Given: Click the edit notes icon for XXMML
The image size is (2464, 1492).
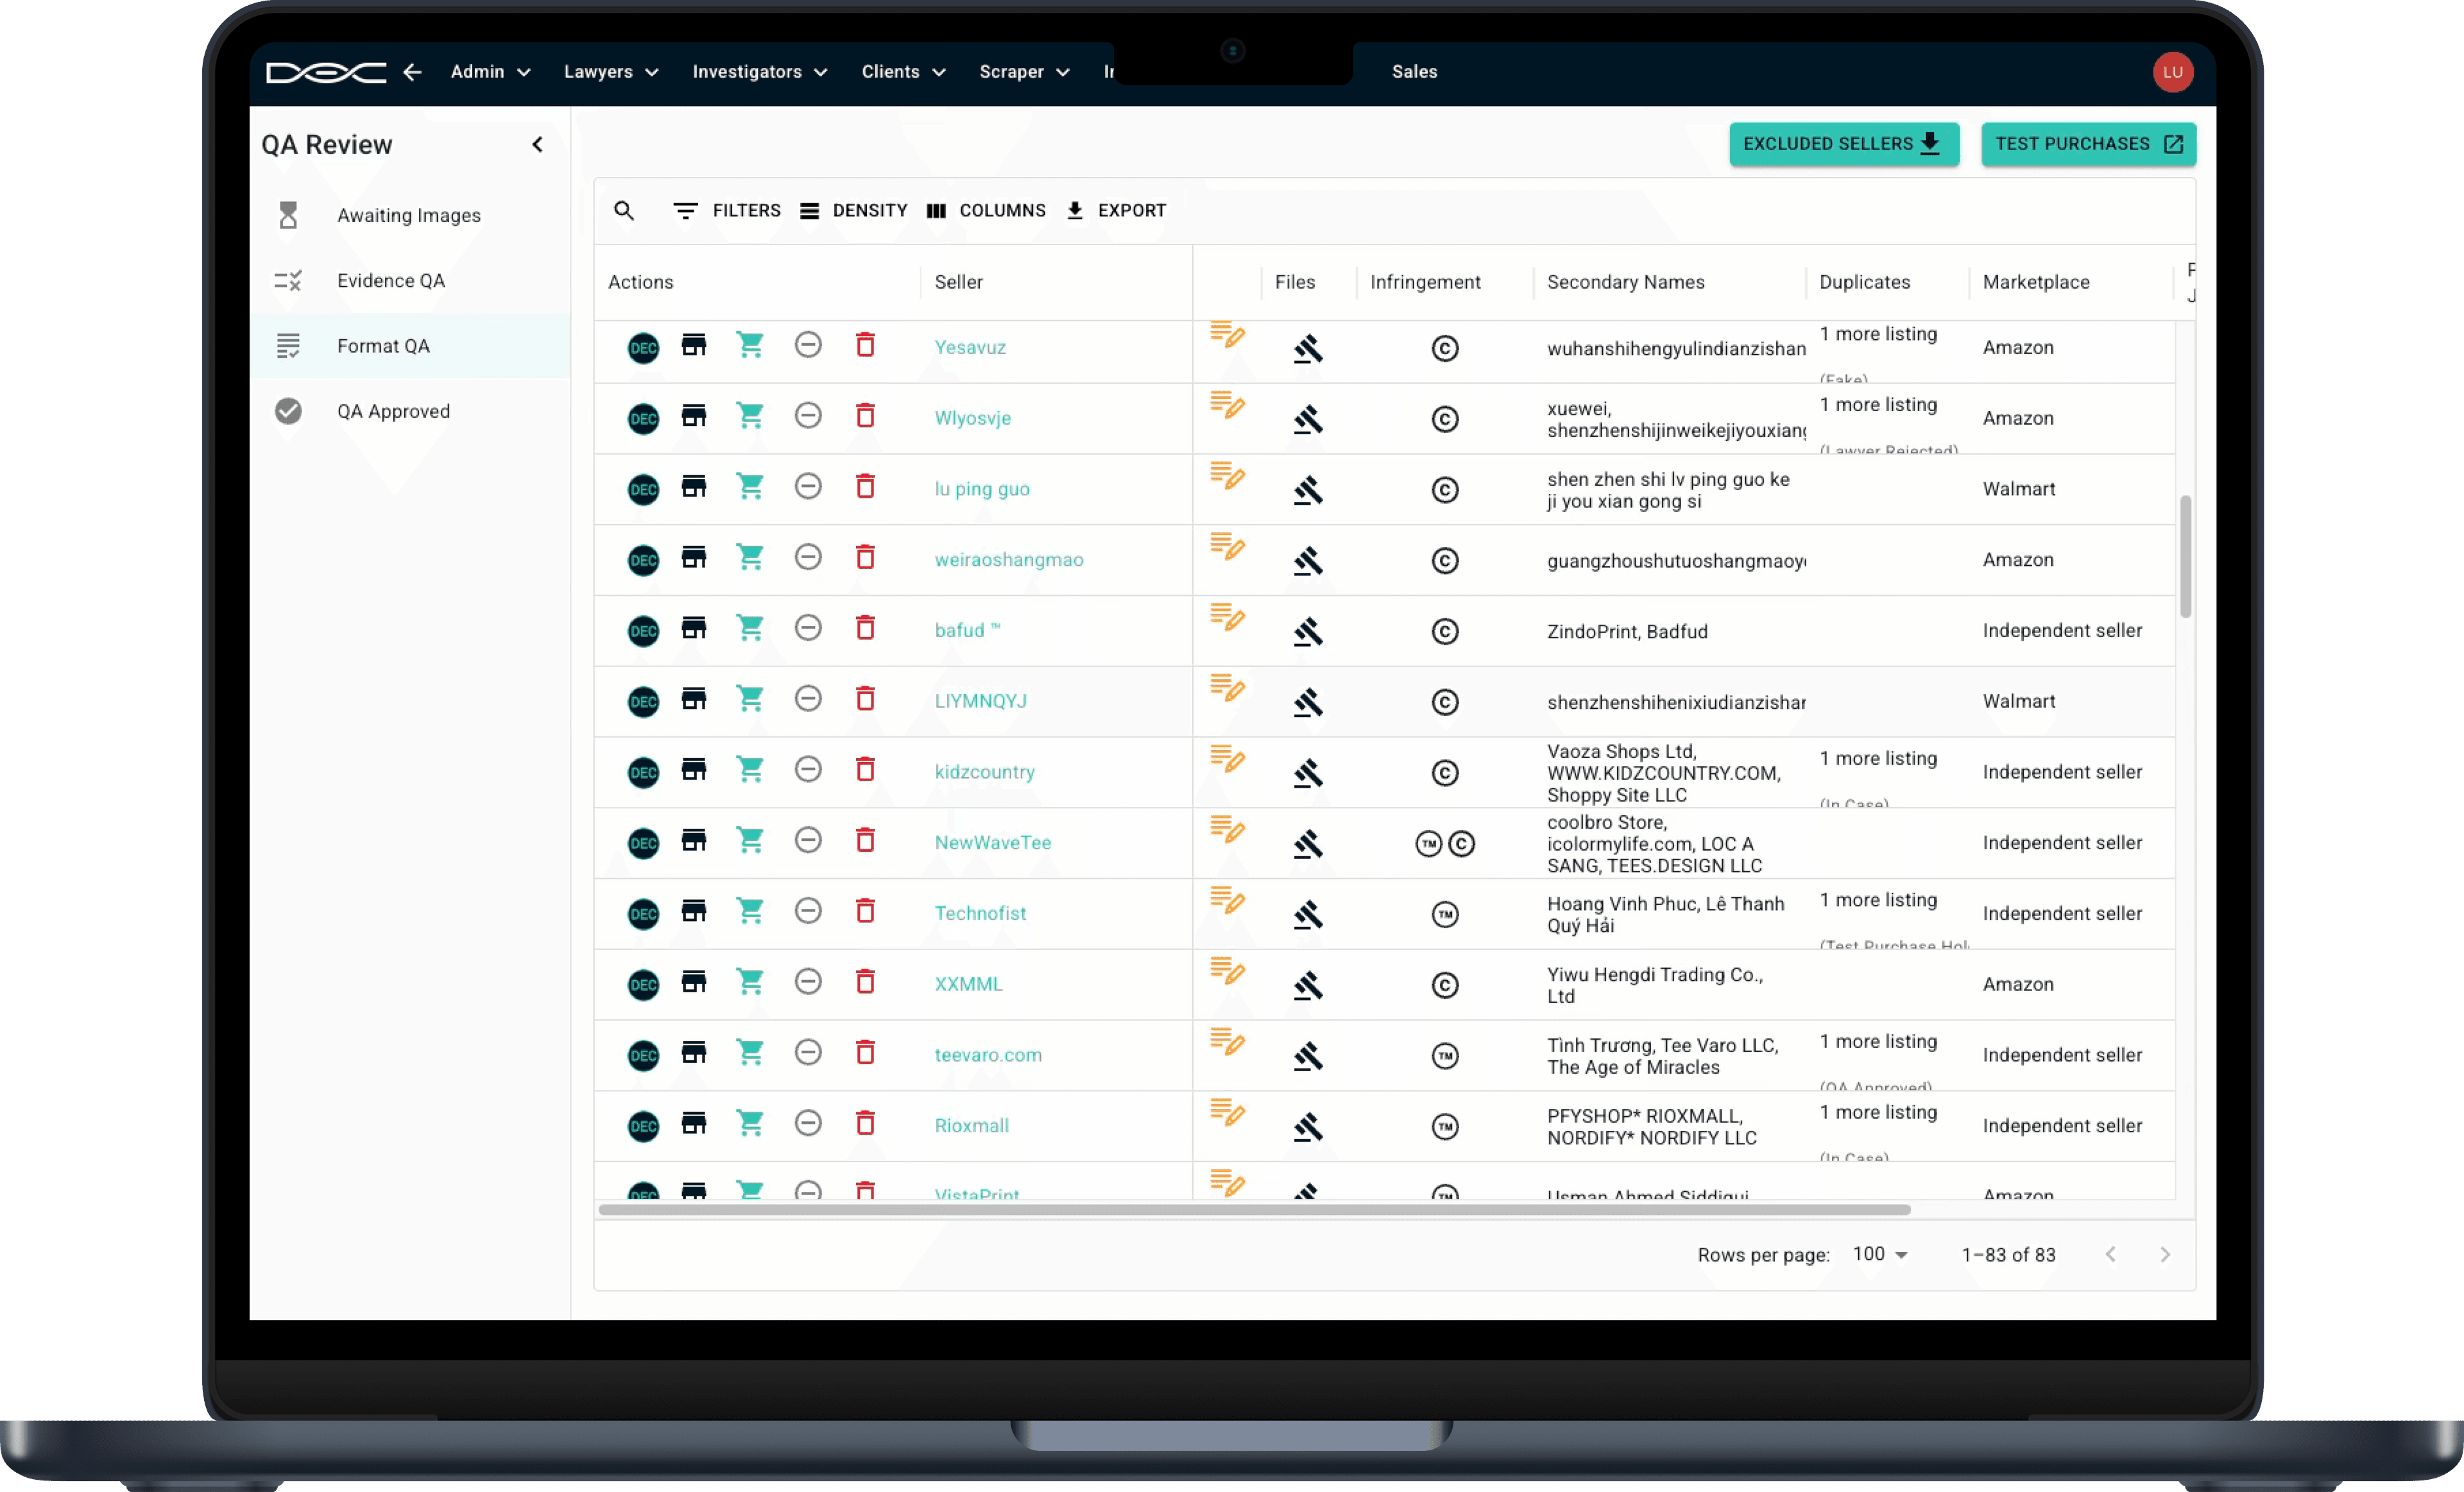Looking at the screenshot, I should click(x=1227, y=971).
